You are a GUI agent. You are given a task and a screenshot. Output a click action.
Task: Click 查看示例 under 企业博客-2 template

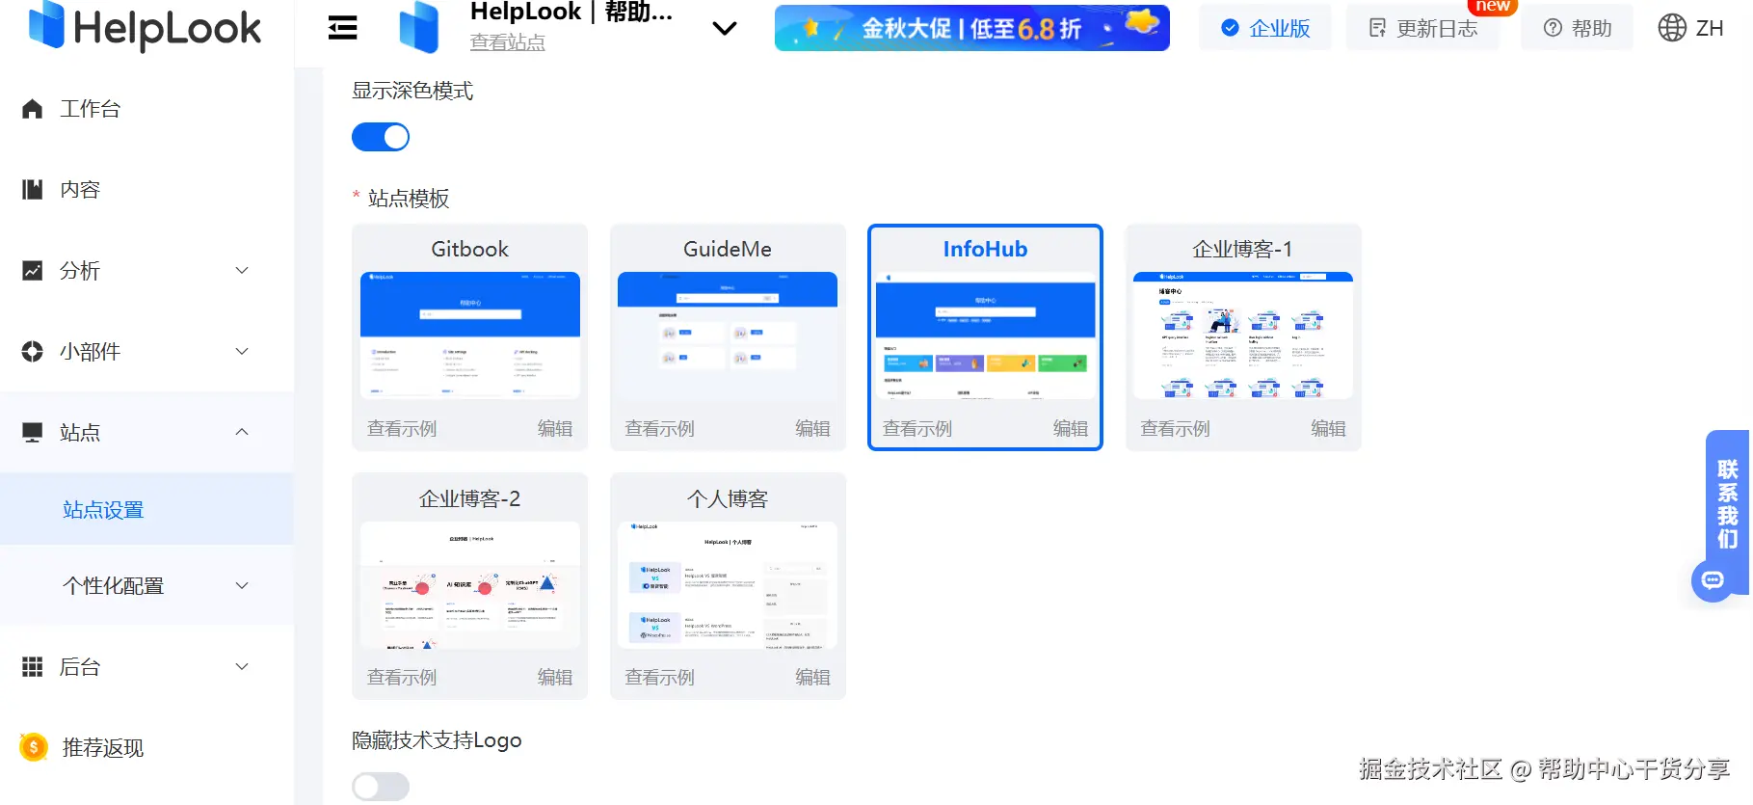click(x=402, y=678)
